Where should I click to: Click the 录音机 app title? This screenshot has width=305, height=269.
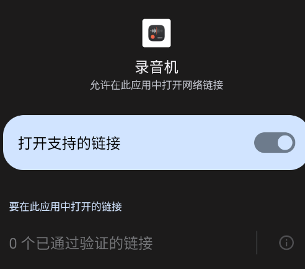click(x=157, y=67)
